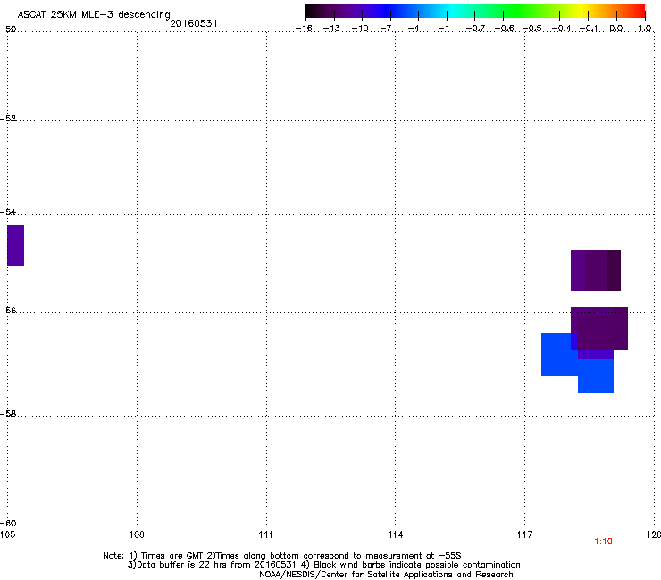This screenshot has height=580, width=661.
Task: Click the longitude label 114
Action: [x=395, y=534]
